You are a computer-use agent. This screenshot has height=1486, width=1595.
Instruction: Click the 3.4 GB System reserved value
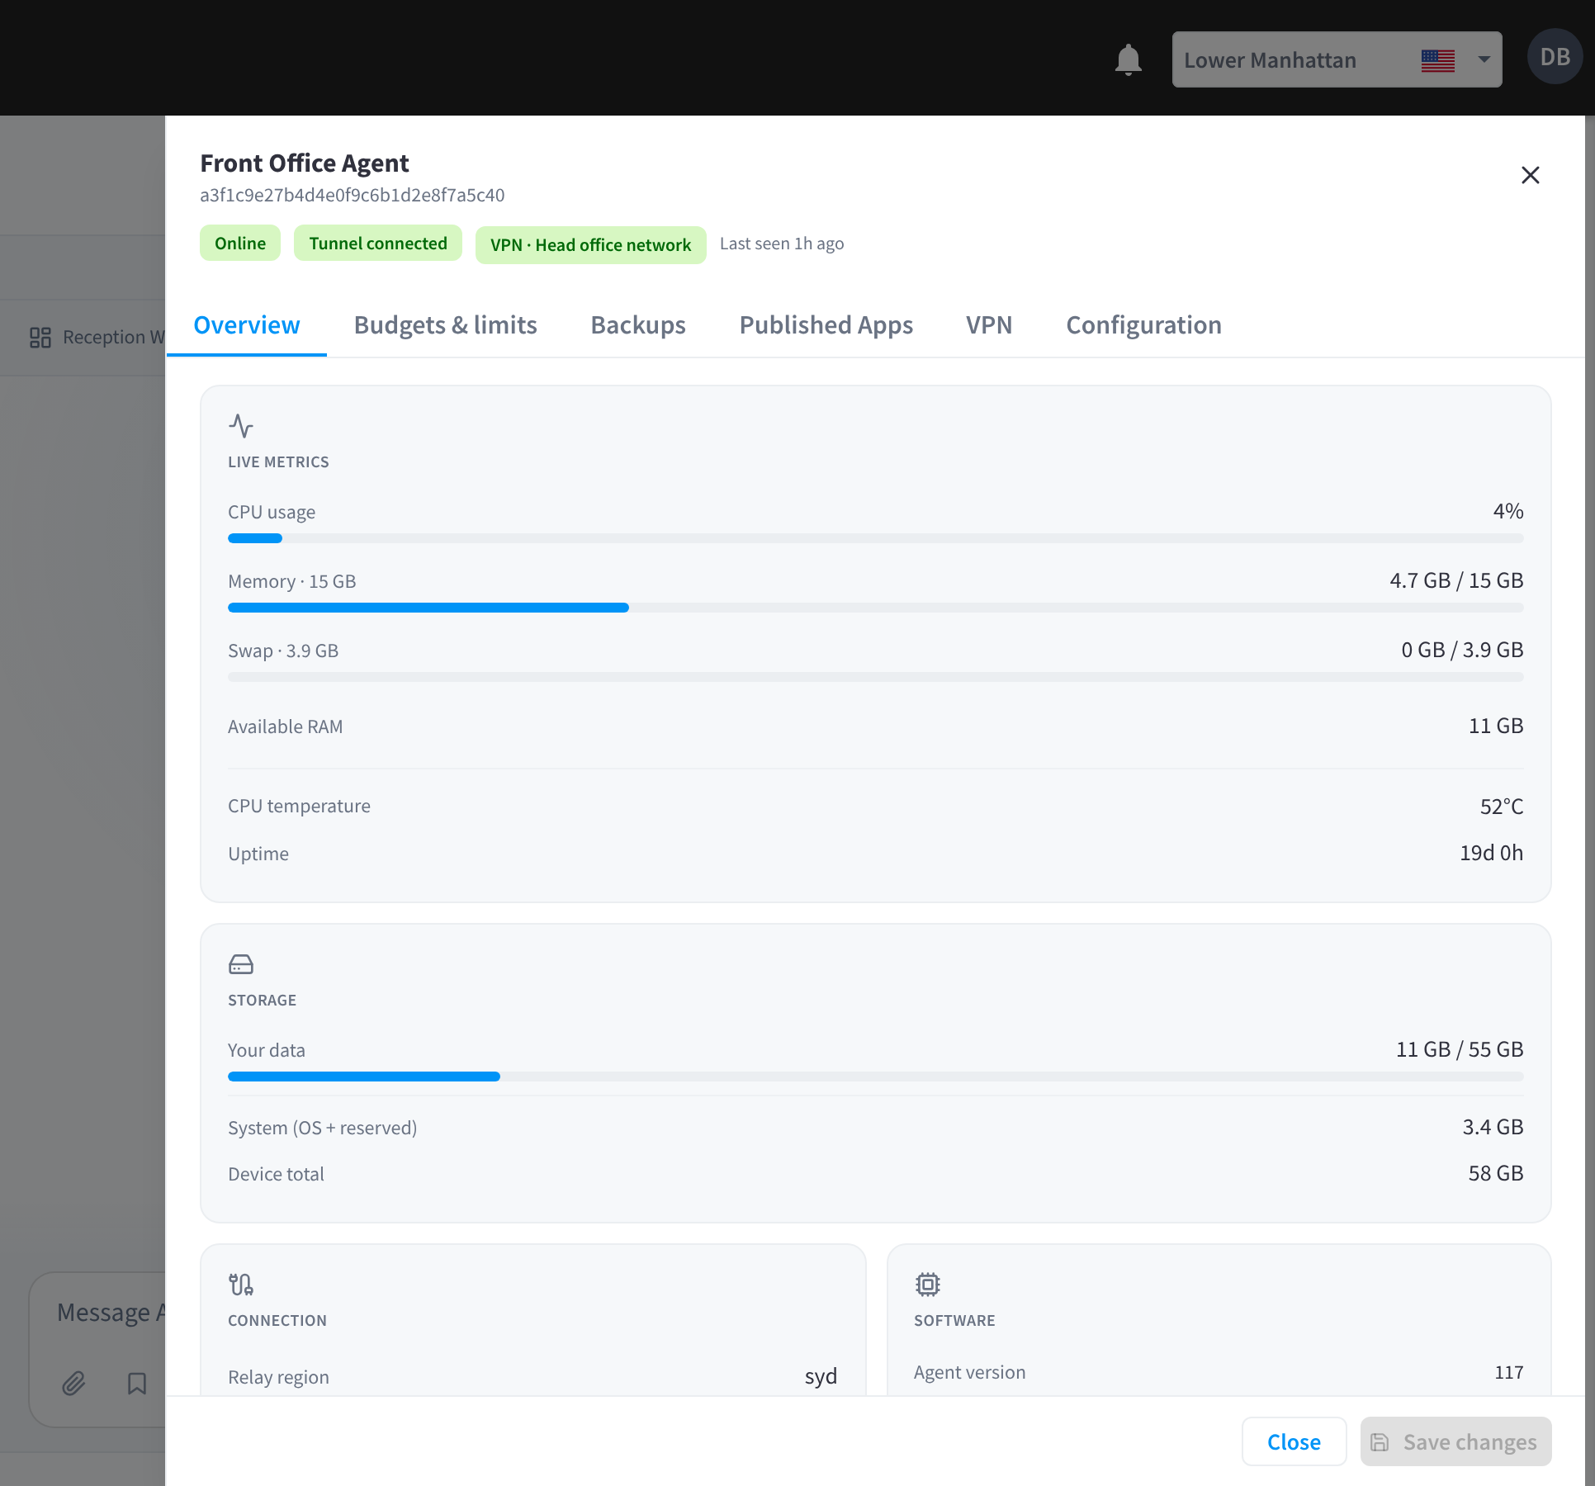(1493, 1127)
